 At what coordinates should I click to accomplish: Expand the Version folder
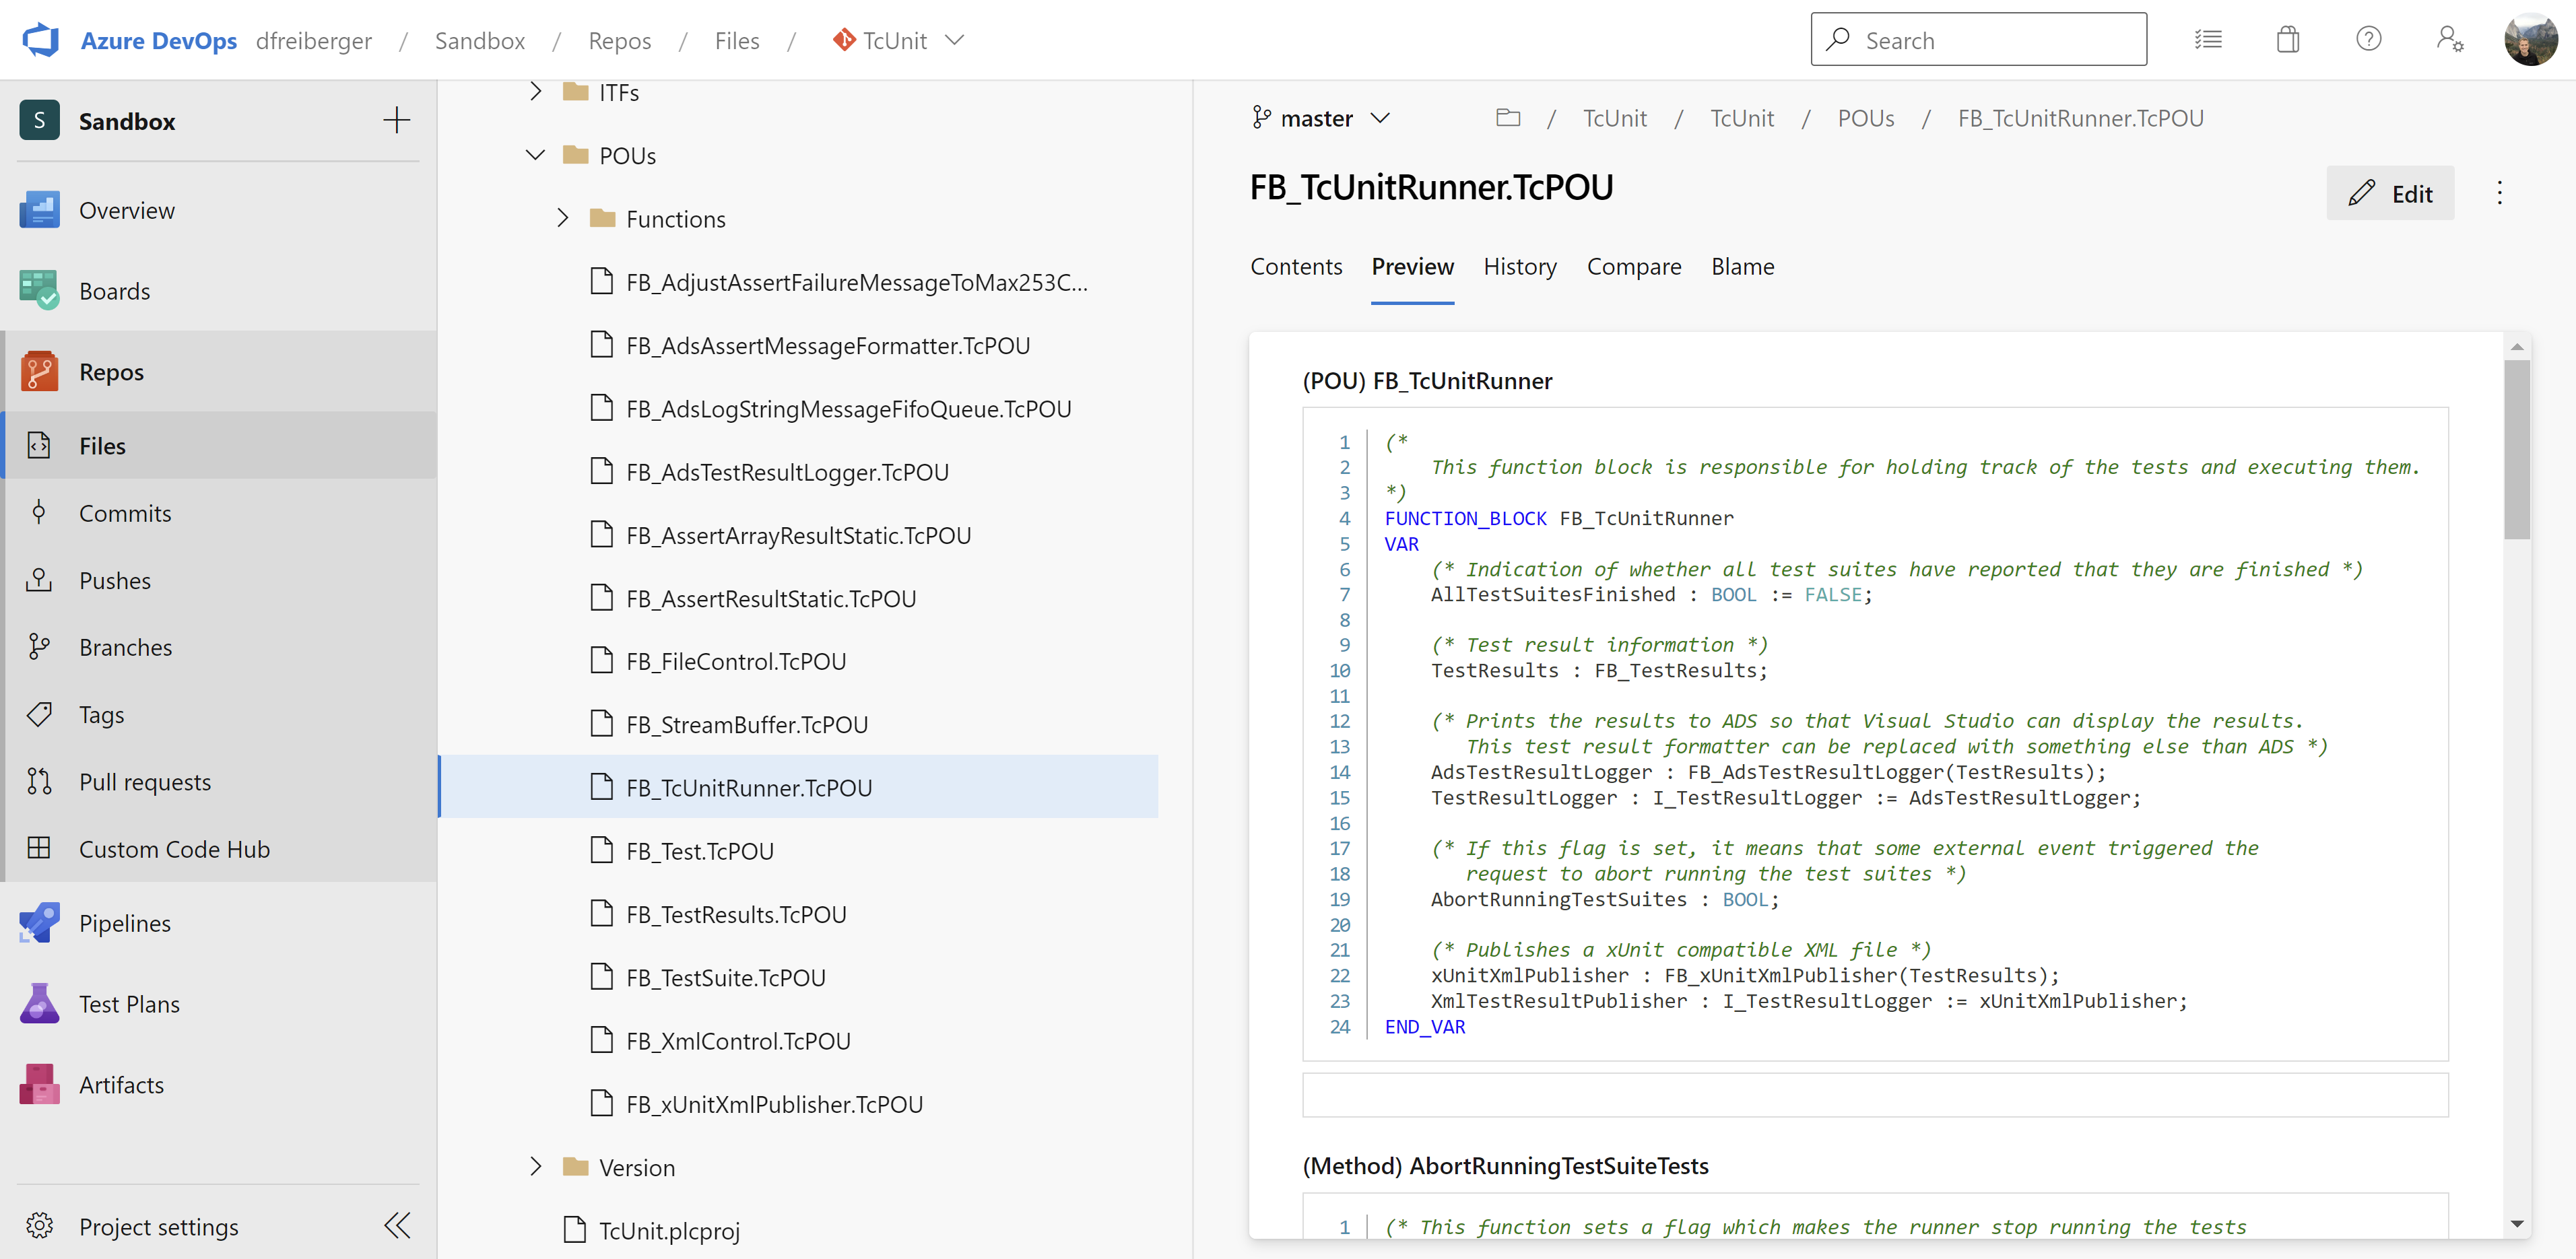[x=536, y=1166]
